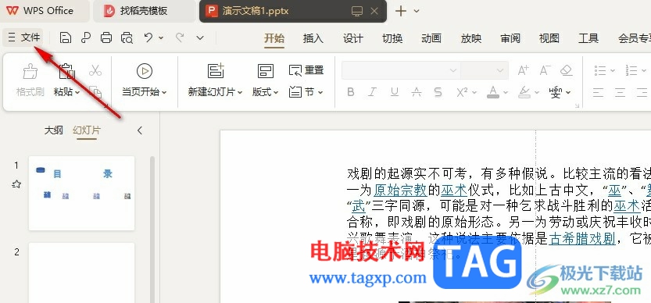The image size is (651, 303).
Task: Open the 审阅 ribbon tab
Action: 510,38
